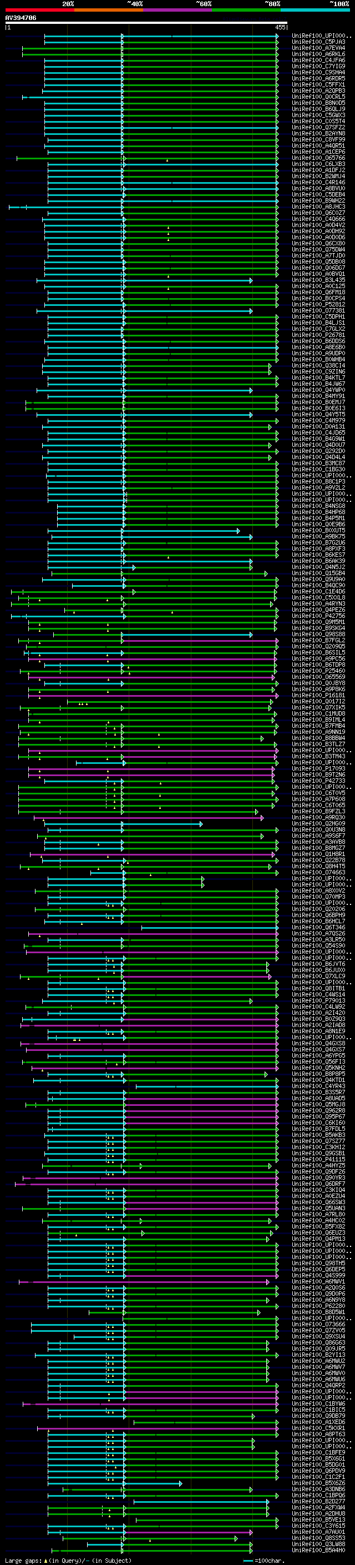355x1565 pixels.
Task: Click label UniRef100_C4JFA6
Action: [x=318, y=60]
